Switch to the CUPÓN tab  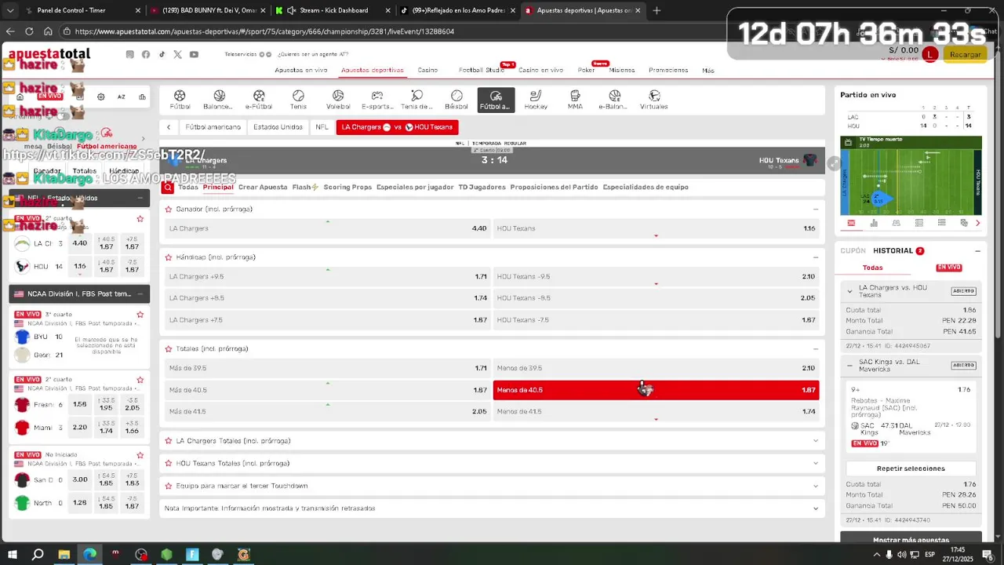[853, 251]
